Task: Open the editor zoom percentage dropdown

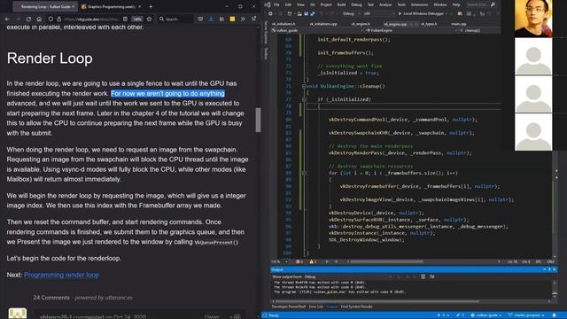Action: click(x=279, y=261)
